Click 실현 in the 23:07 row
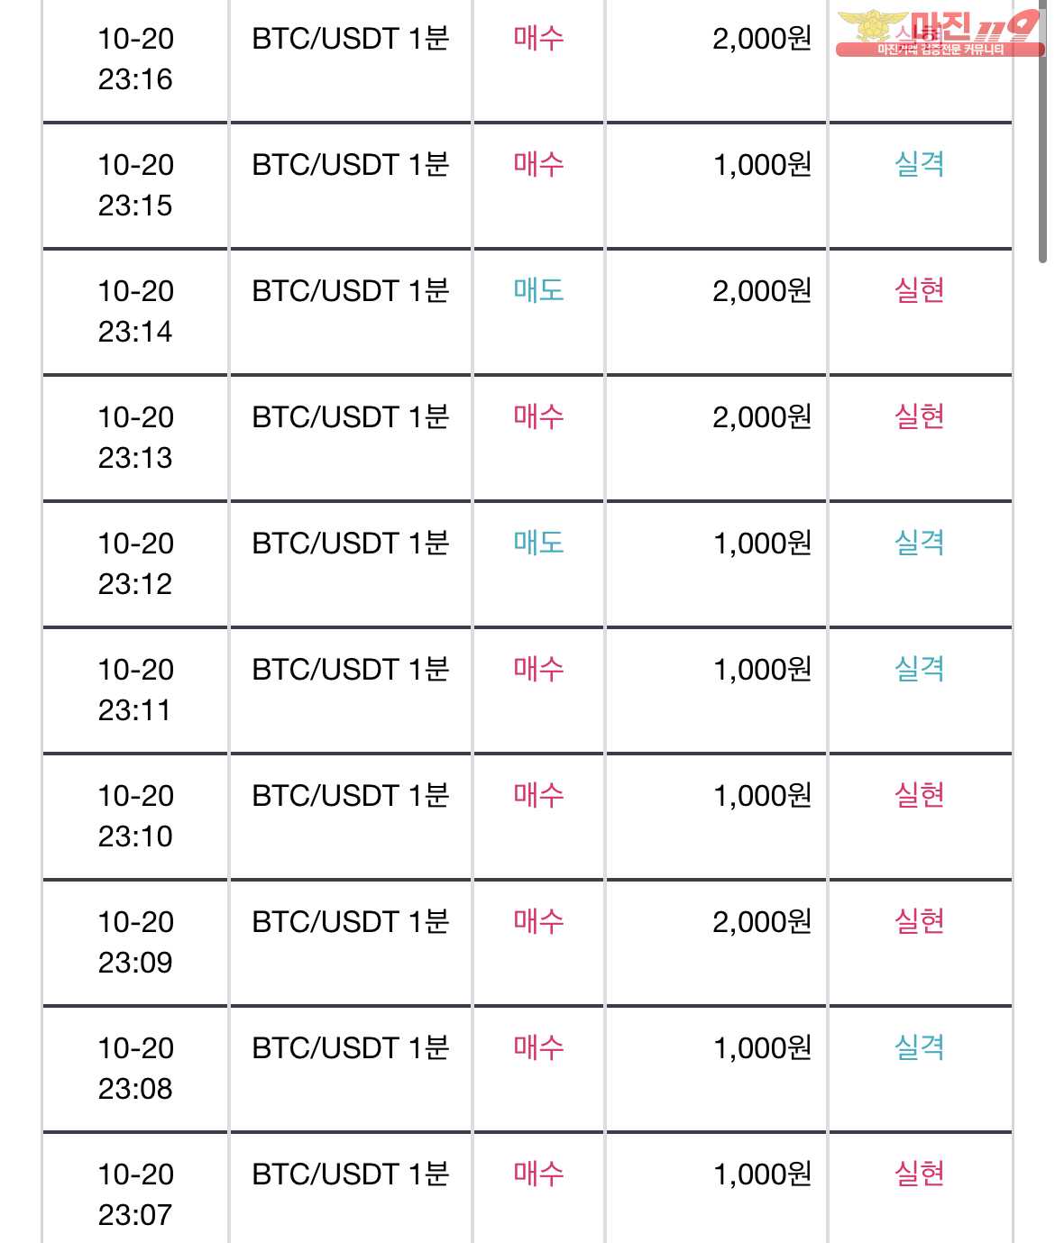This screenshot has height=1243, width=1055. pos(919,1174)
